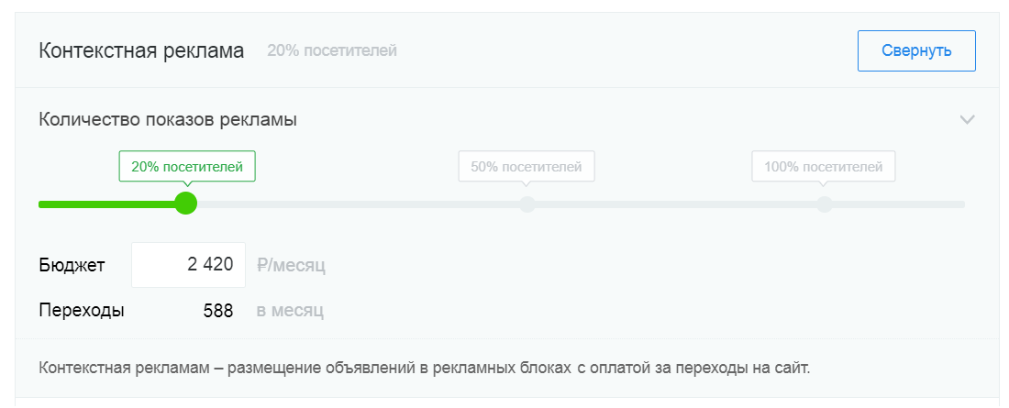Screen dimensions: 1009x408
Task: Set slider to the 50% stop dot
Action: tap(527, 204)
